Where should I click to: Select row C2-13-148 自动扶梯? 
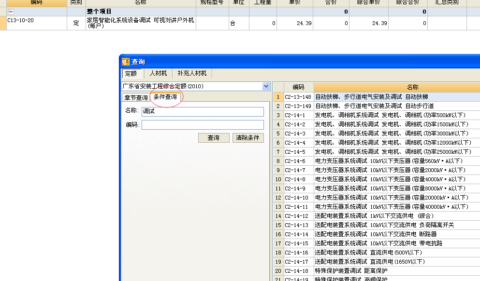pyautogui.click(x=377, y=97)
